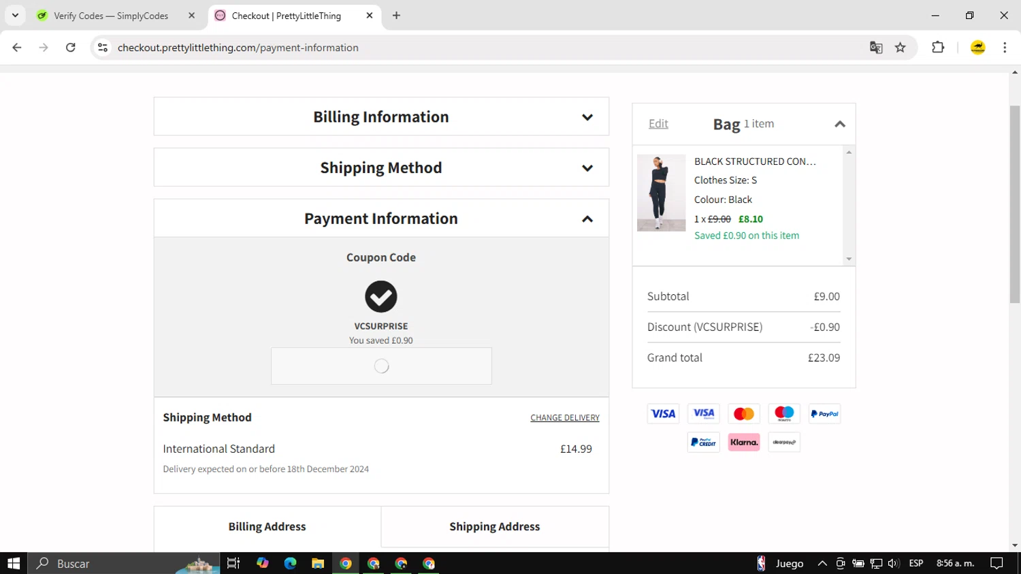
Task: Open Task View on the taskbar
Action: pyautogui.click(x=233, y=563)
